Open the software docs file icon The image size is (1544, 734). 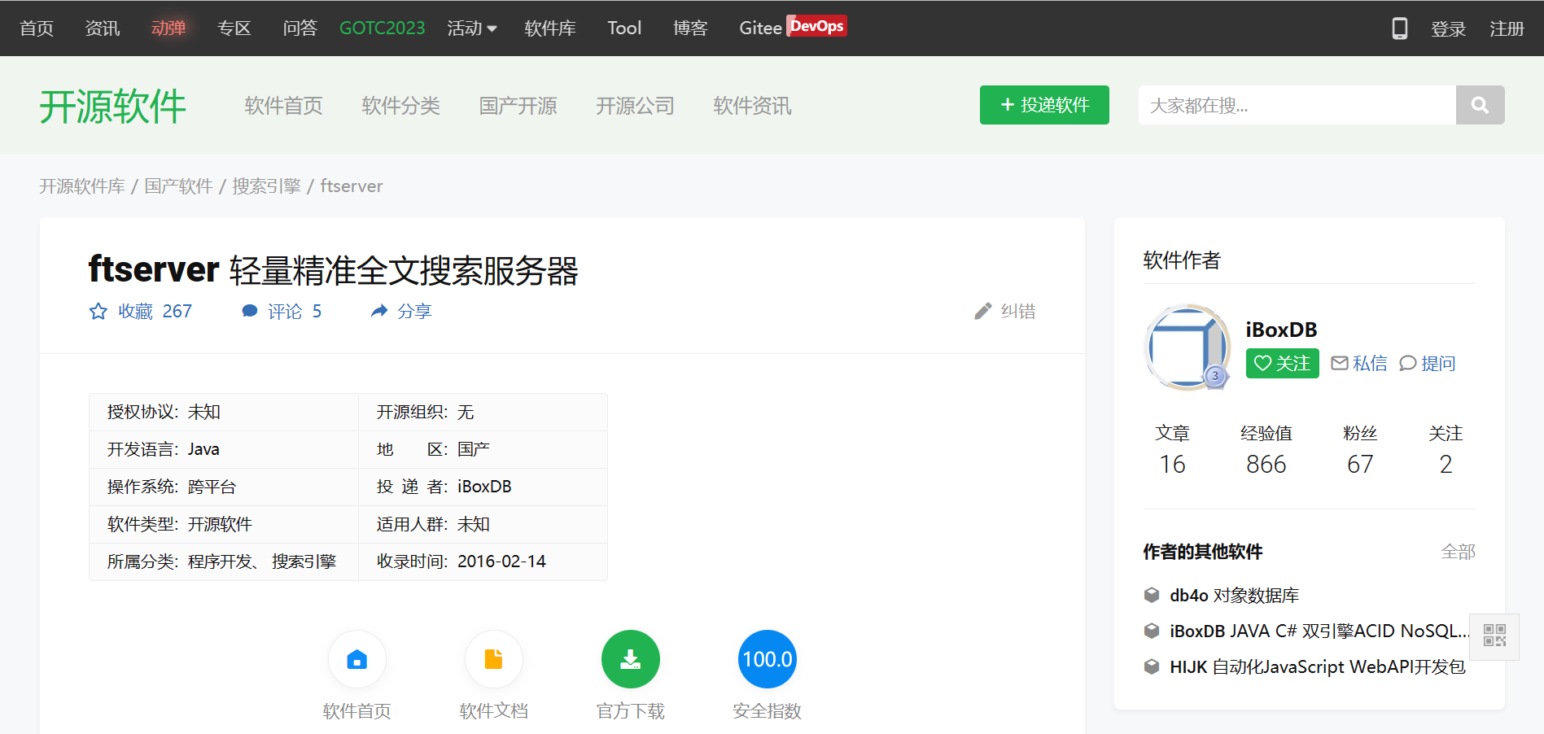[493, 659]
